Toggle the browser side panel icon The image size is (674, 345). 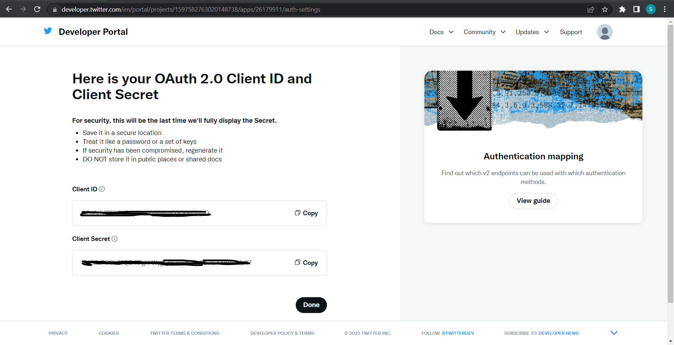pyautogui.click(x=636, y=9)
